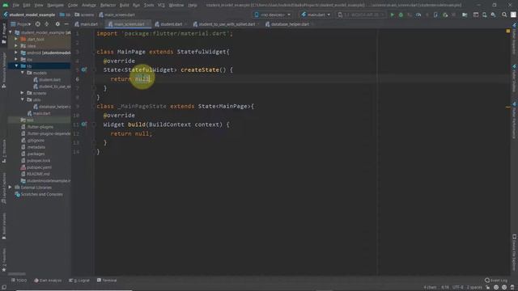Open the Terminal tool window

pos(107,280)
